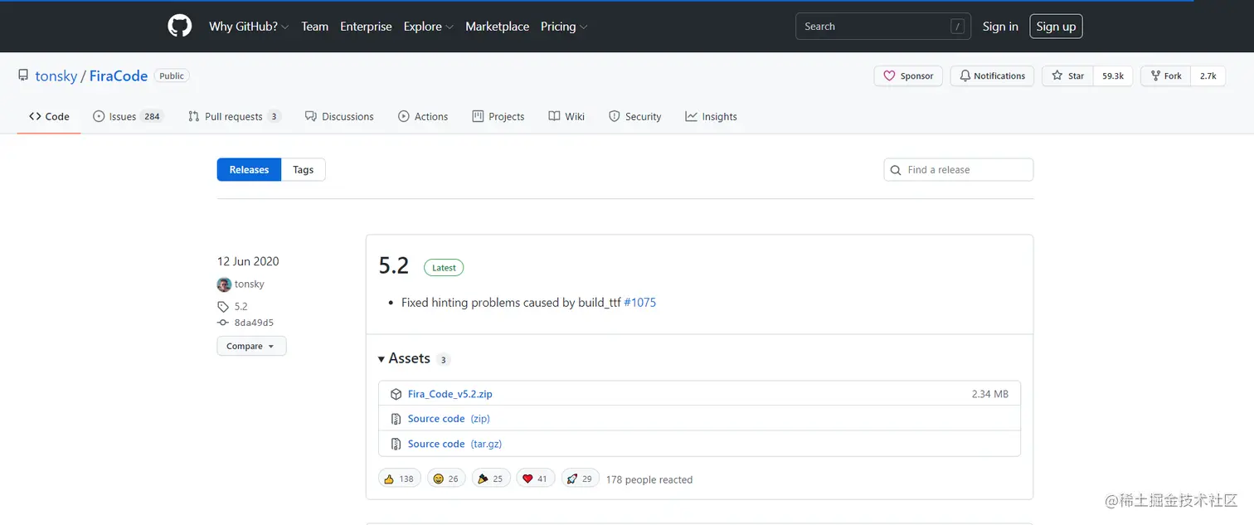Expand the Pricing dropdown

[564, 27]
